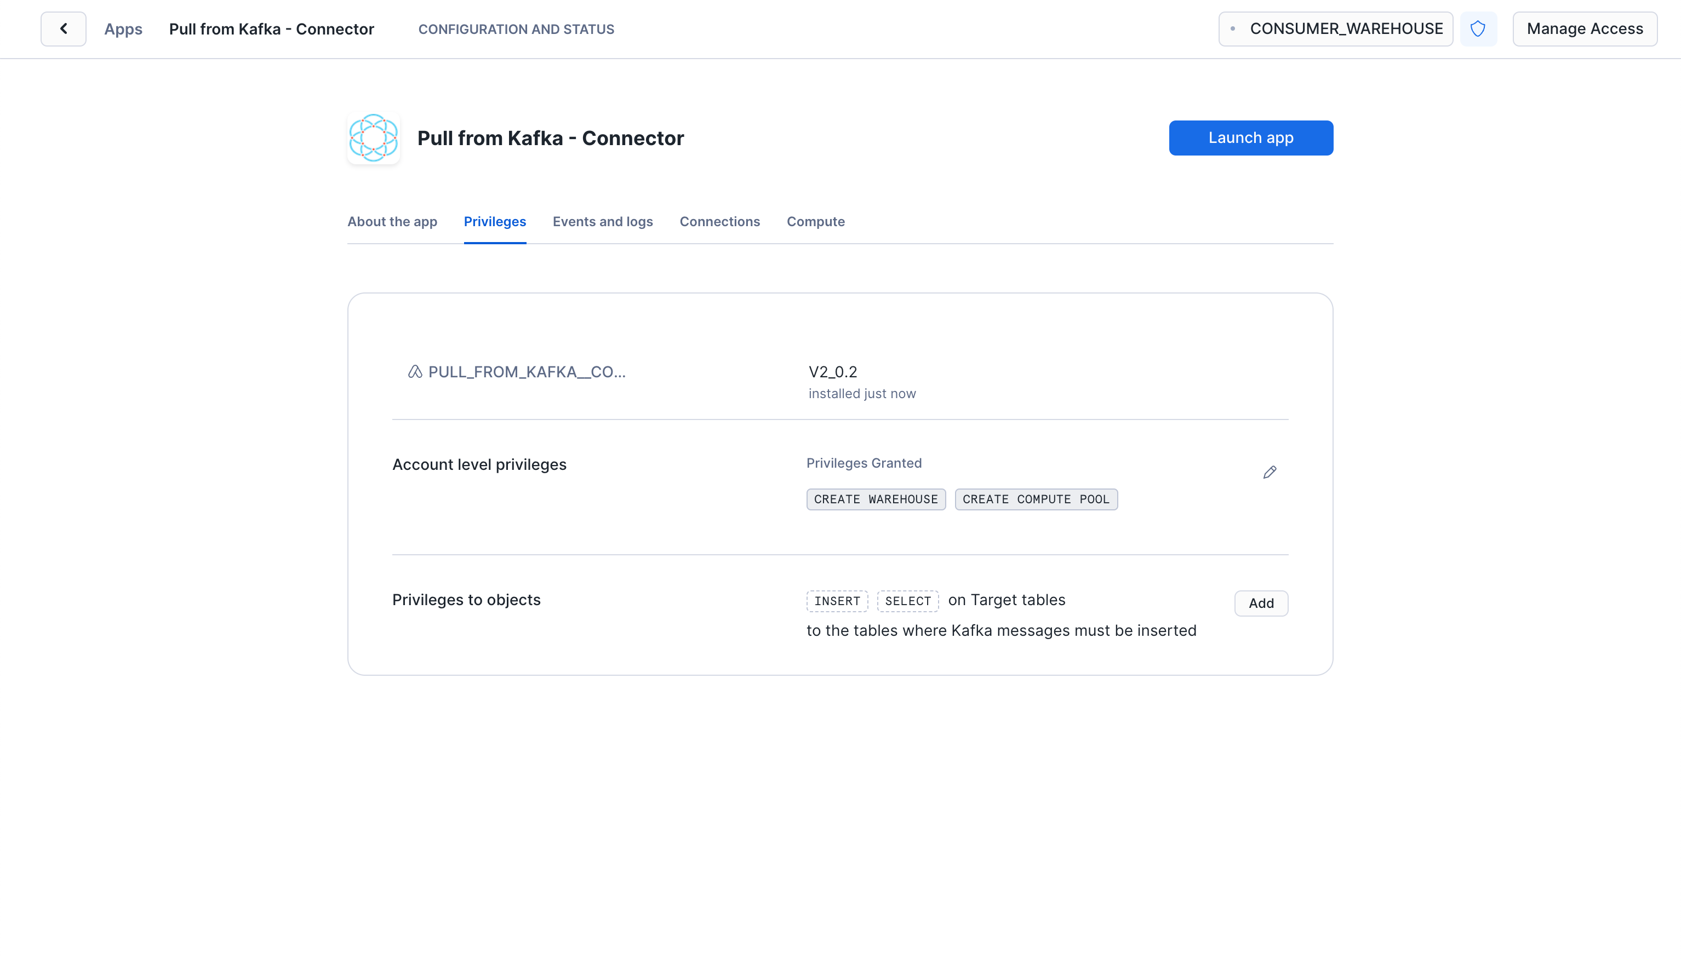This screenshot has width=1681, height=960.
Task: Click the Launch app button
Action: (x=1250, y=137)
